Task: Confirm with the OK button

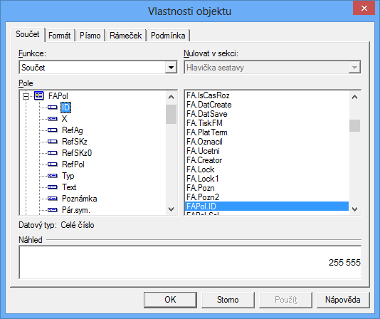Action: [x=170, y=300]
